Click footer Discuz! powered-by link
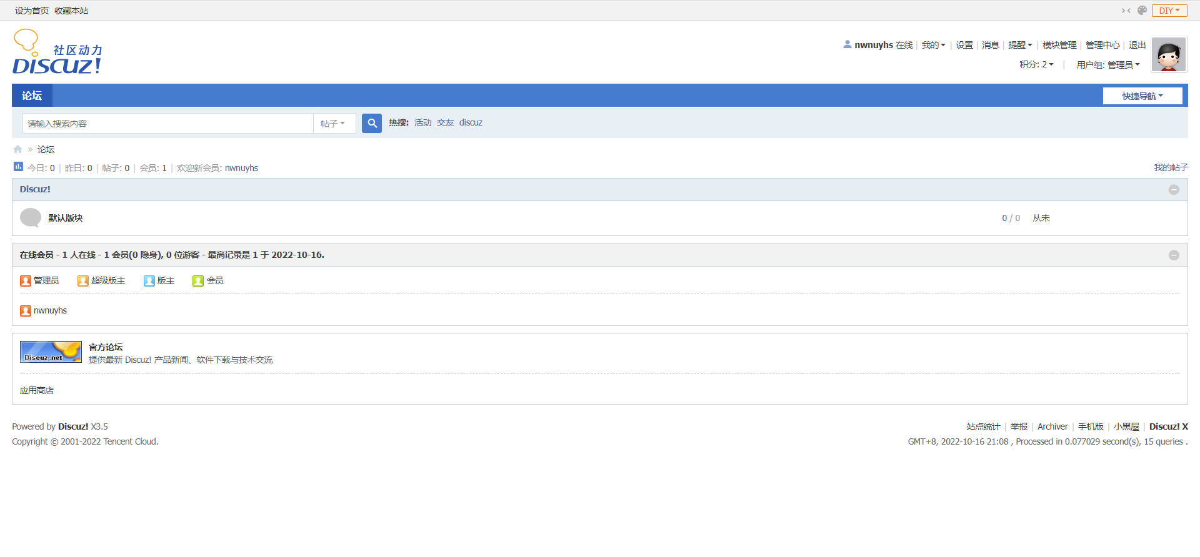Screen dimensions: 1200x557 (x=73, y=426)
